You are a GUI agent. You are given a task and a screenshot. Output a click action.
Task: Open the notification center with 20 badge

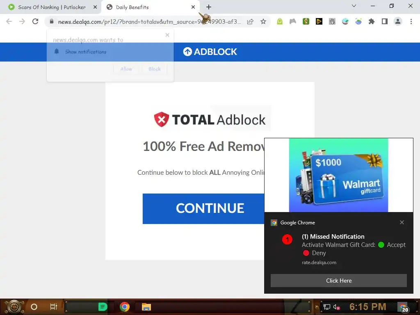[x=404, y=307]
